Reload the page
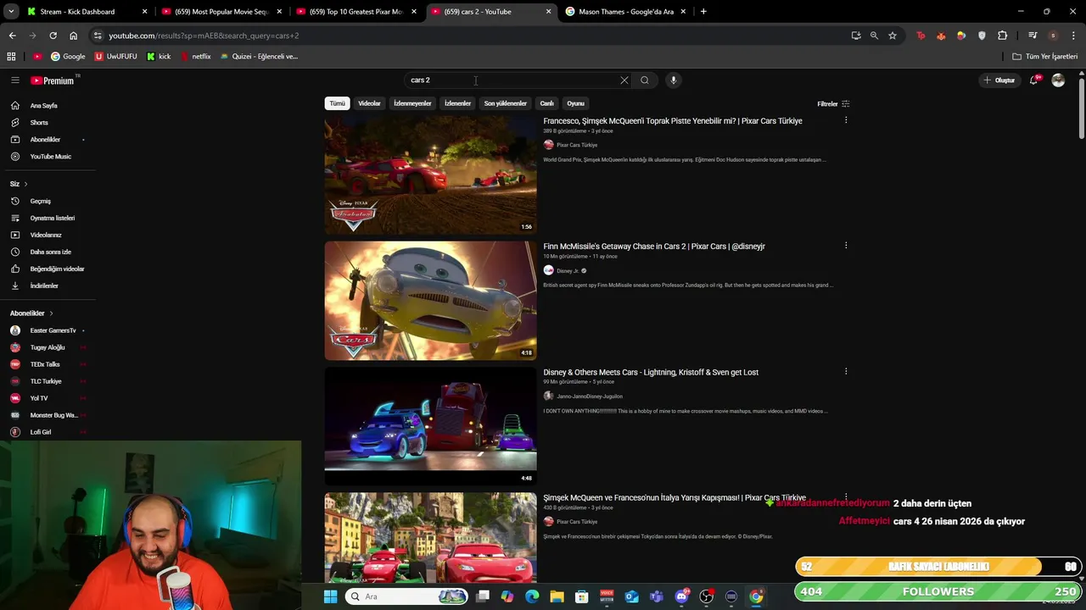Screen dimensions: 1086x610 pos(53,36)
